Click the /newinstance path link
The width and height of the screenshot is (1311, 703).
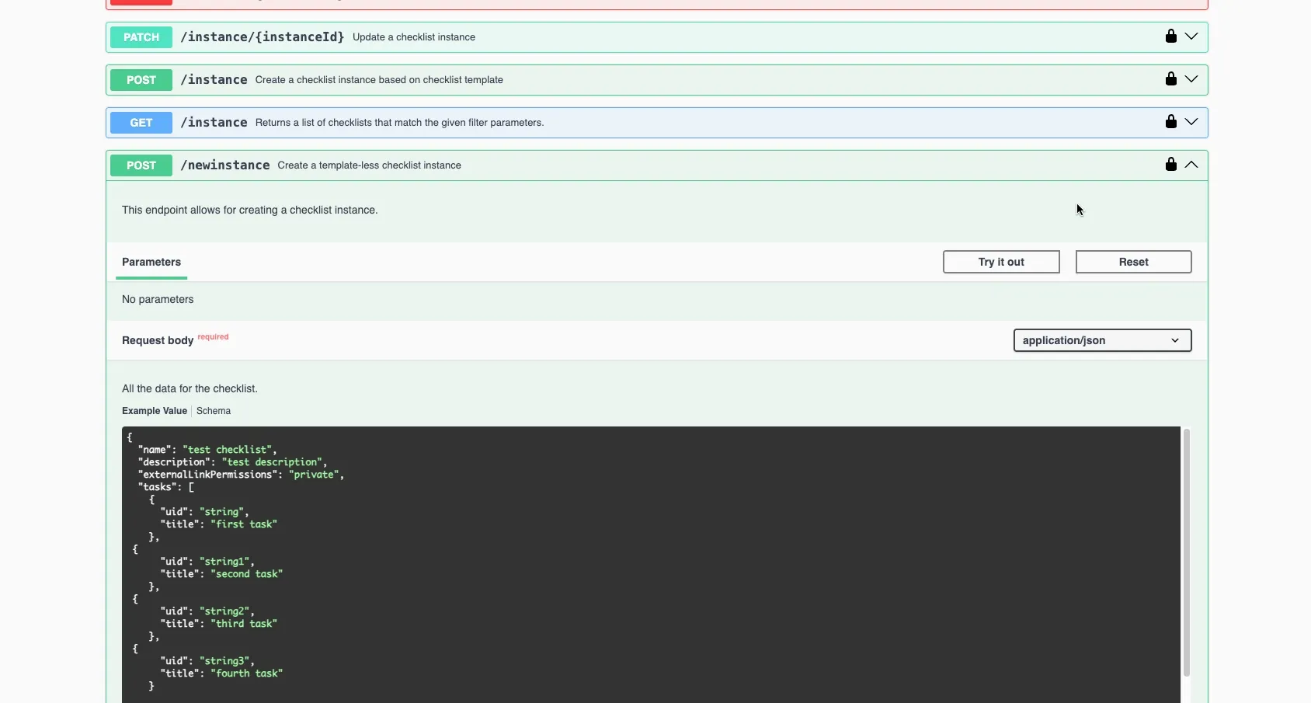coord(225,165)
